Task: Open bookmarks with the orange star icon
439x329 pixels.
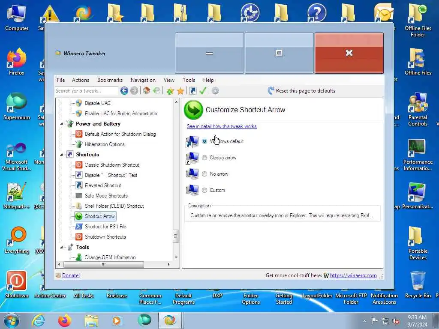Action: pyautogui.click(x=180, y=91)
